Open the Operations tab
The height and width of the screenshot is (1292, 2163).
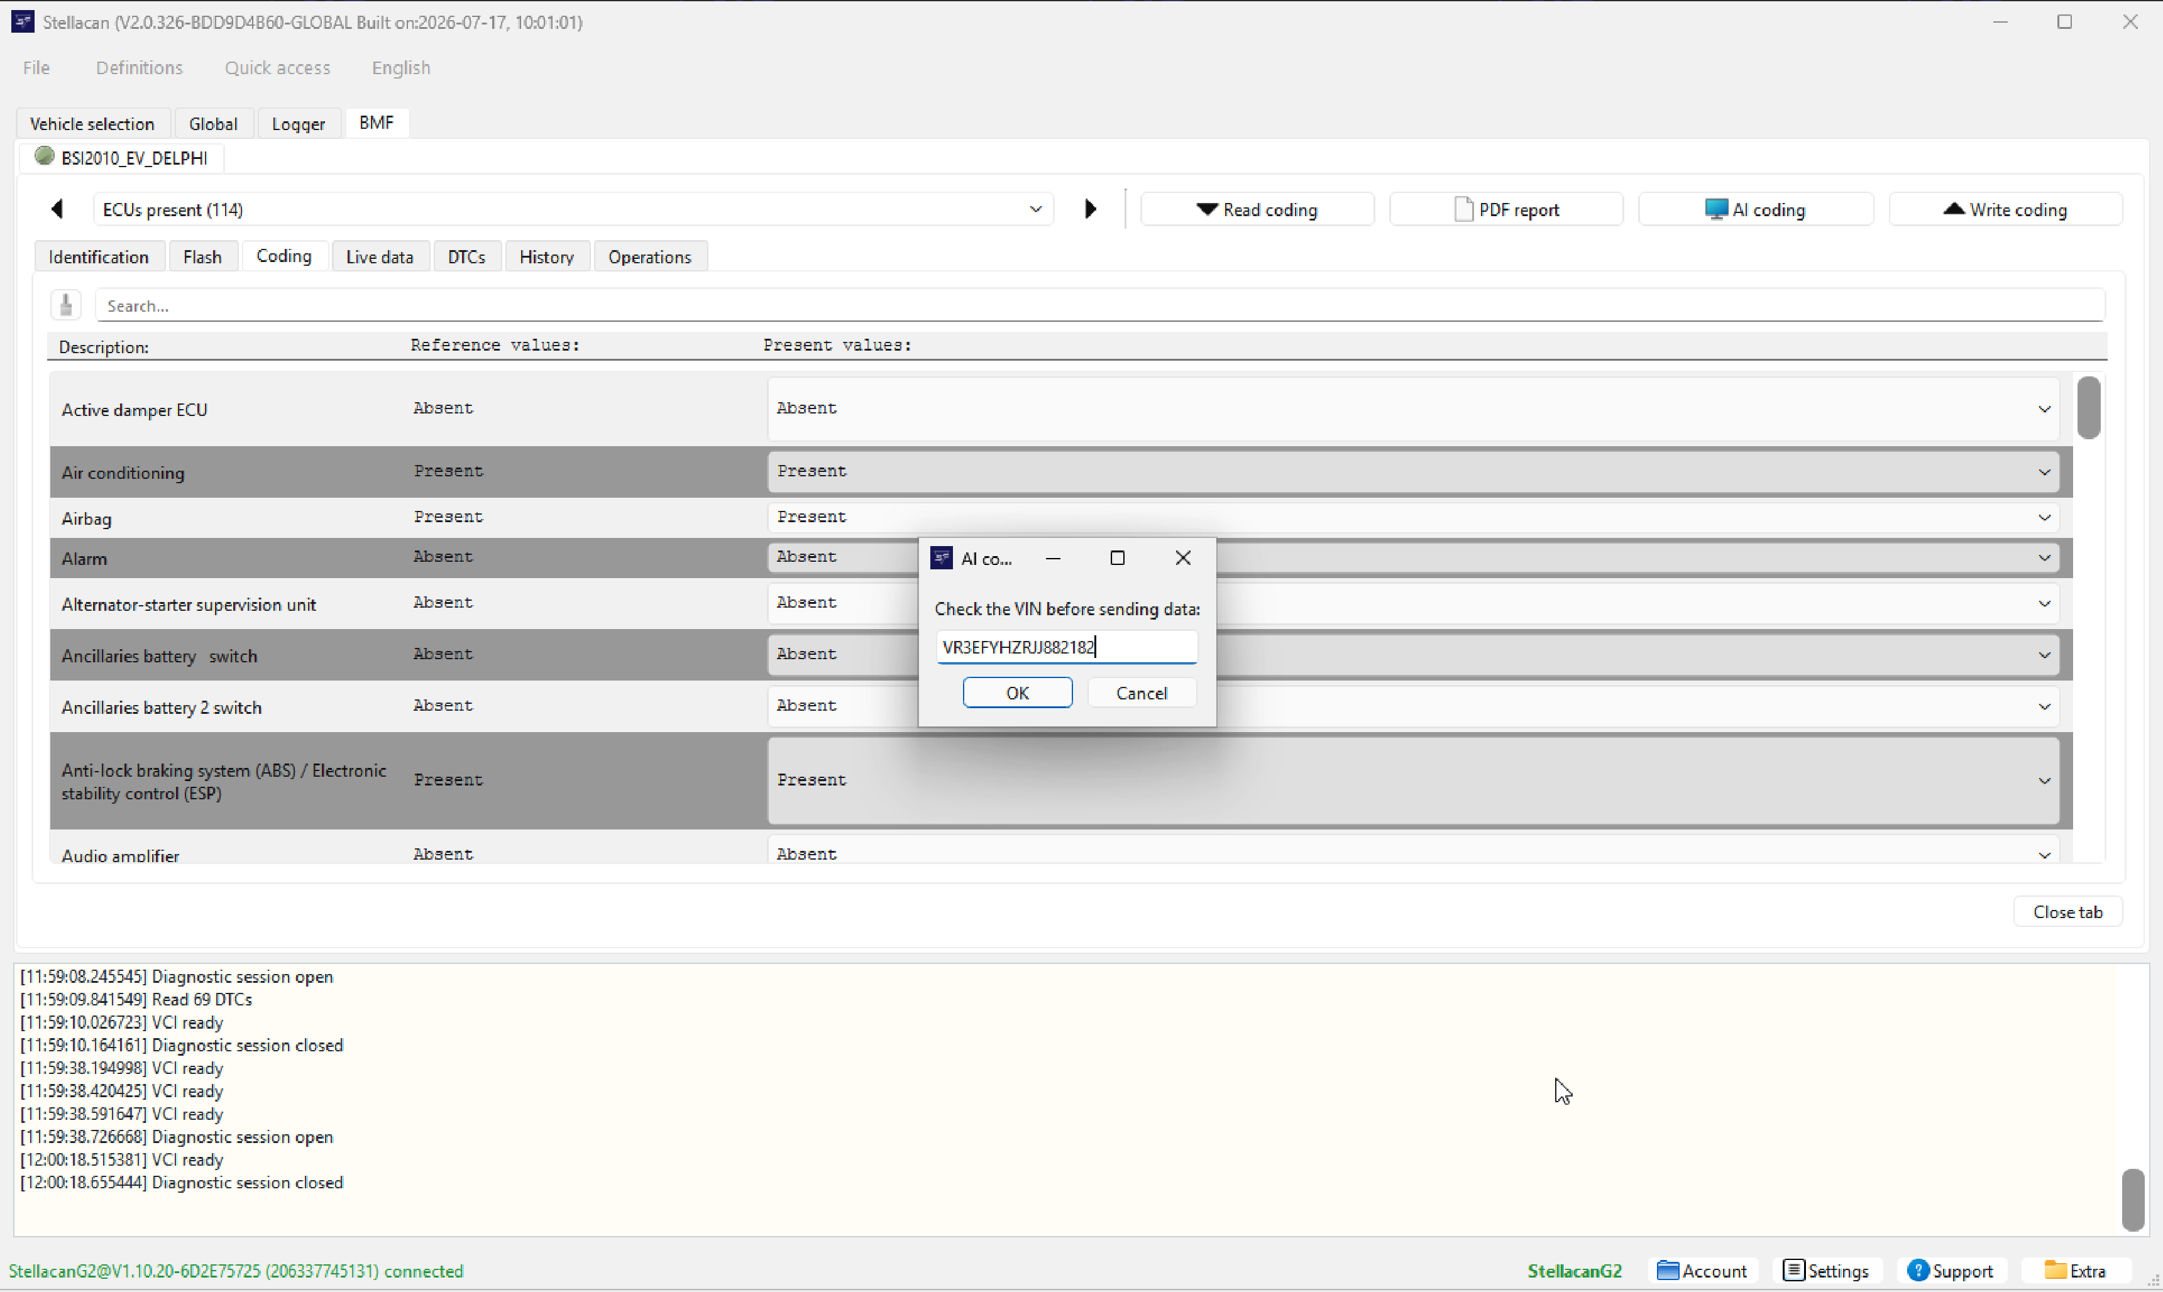(649, 257)
